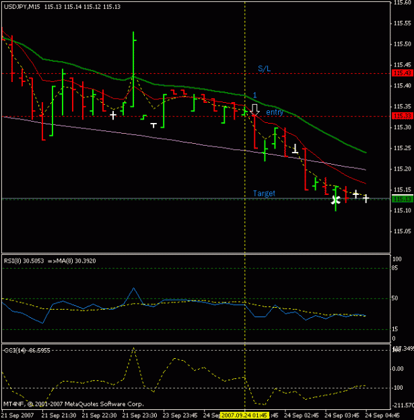The width and height of the screenshot is (414, 420).
Task: Select the white down arrow at entry
Action: 255,110
